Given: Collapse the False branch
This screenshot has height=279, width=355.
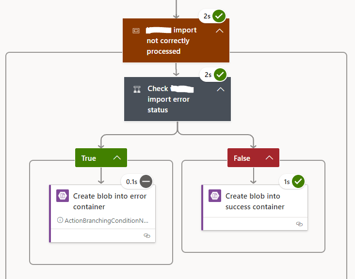Looking at the screenshot, I should pyautogui.click(x=269, y=158).
